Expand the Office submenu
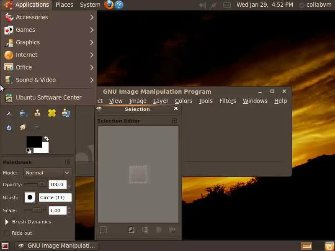335x251 pixels. [x=49, y=67]
